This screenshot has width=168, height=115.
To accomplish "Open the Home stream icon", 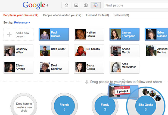I will 66,5.
